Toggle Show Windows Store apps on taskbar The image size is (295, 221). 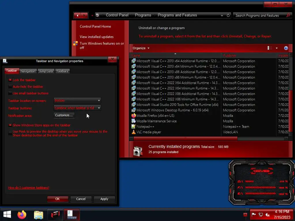(x=10, y=125)
